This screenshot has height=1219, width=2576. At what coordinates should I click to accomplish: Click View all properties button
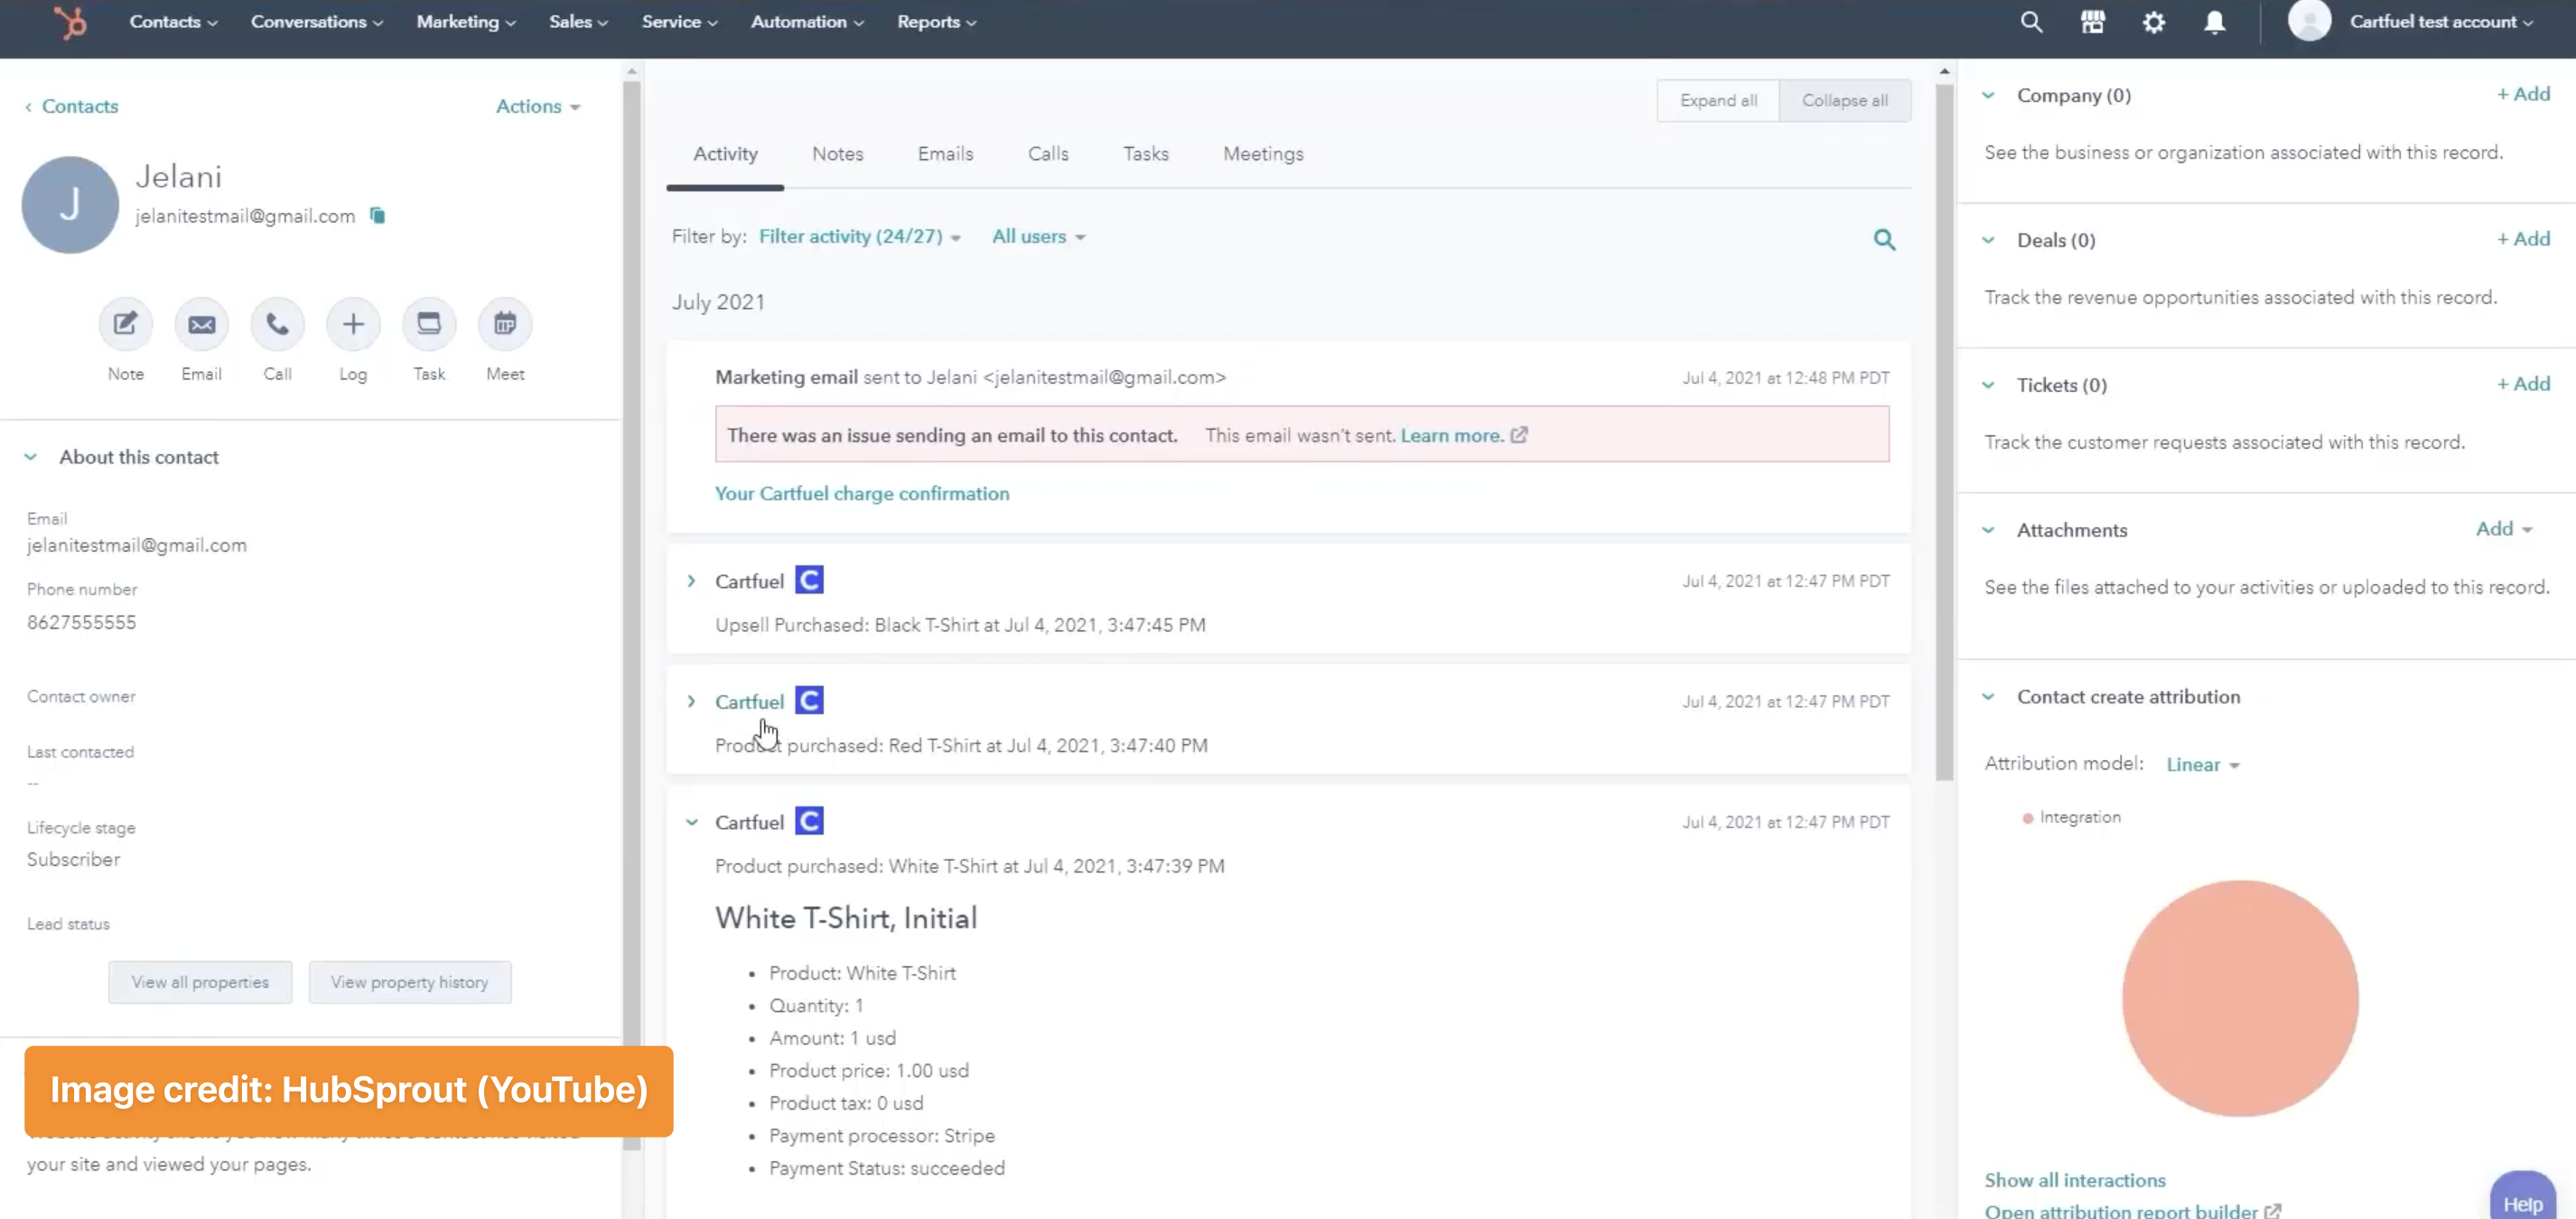pos(200,982)
